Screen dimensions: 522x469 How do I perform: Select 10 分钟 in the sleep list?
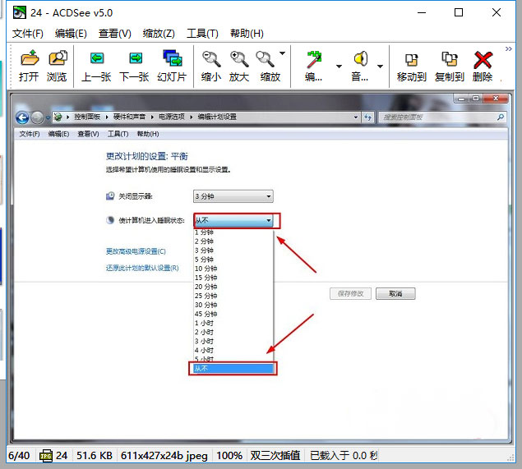coord(233,269)
